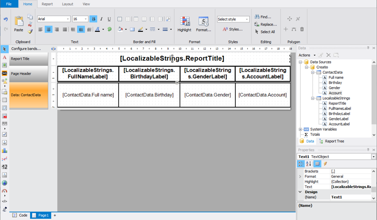Toggle Categorized view in Properties
This screenshot has width=377, height=220.
point(301,164)
